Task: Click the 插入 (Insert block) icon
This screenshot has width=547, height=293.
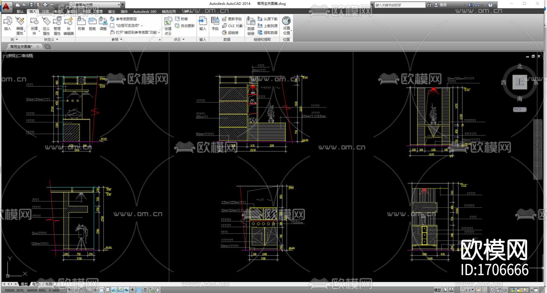Action: (x=8, y=23)
